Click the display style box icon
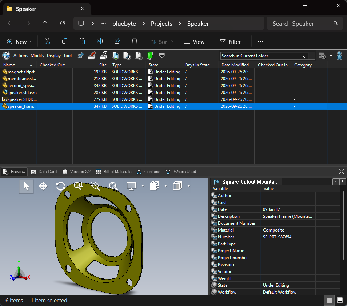 coord(177,186)
